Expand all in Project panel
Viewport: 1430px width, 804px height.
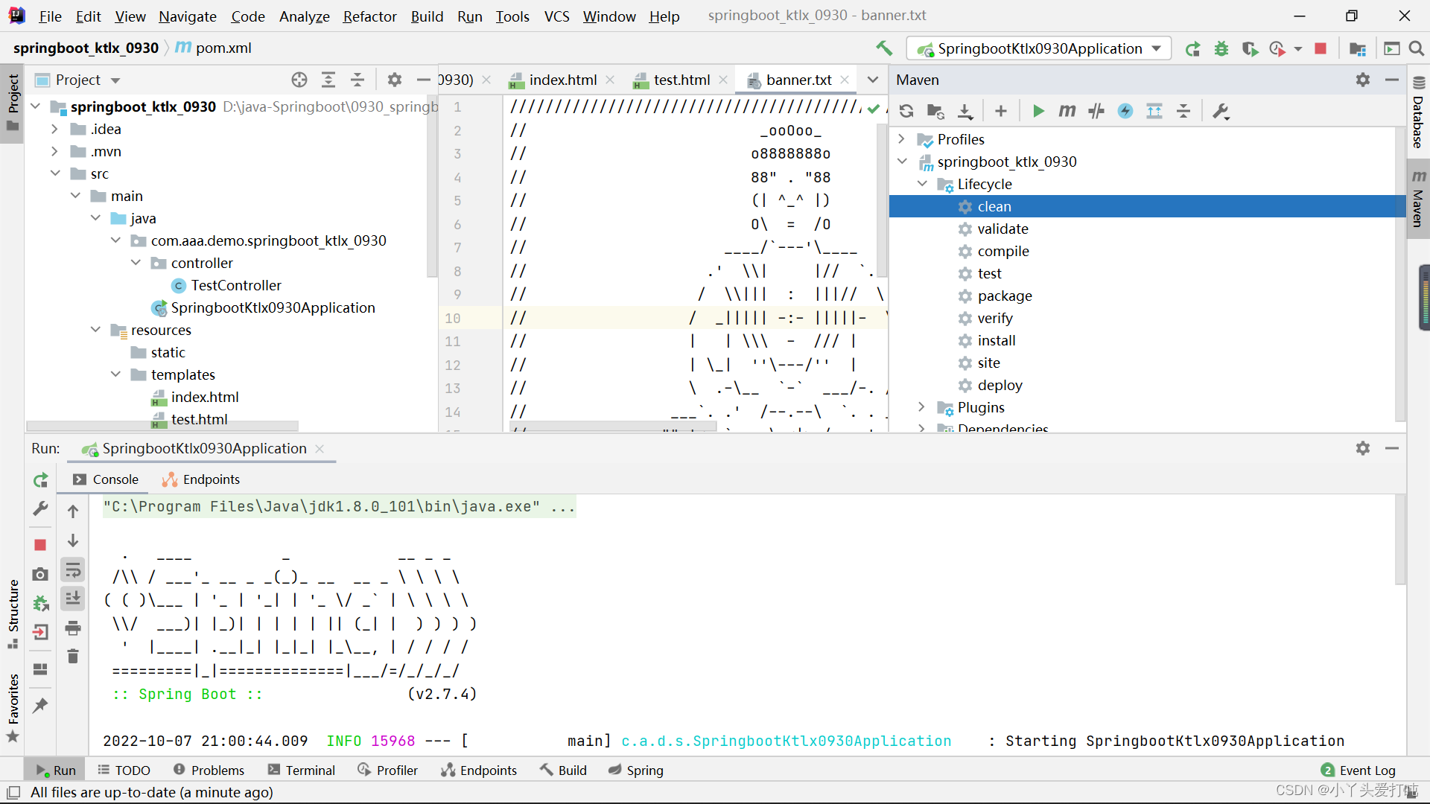[x=328, y=80]
